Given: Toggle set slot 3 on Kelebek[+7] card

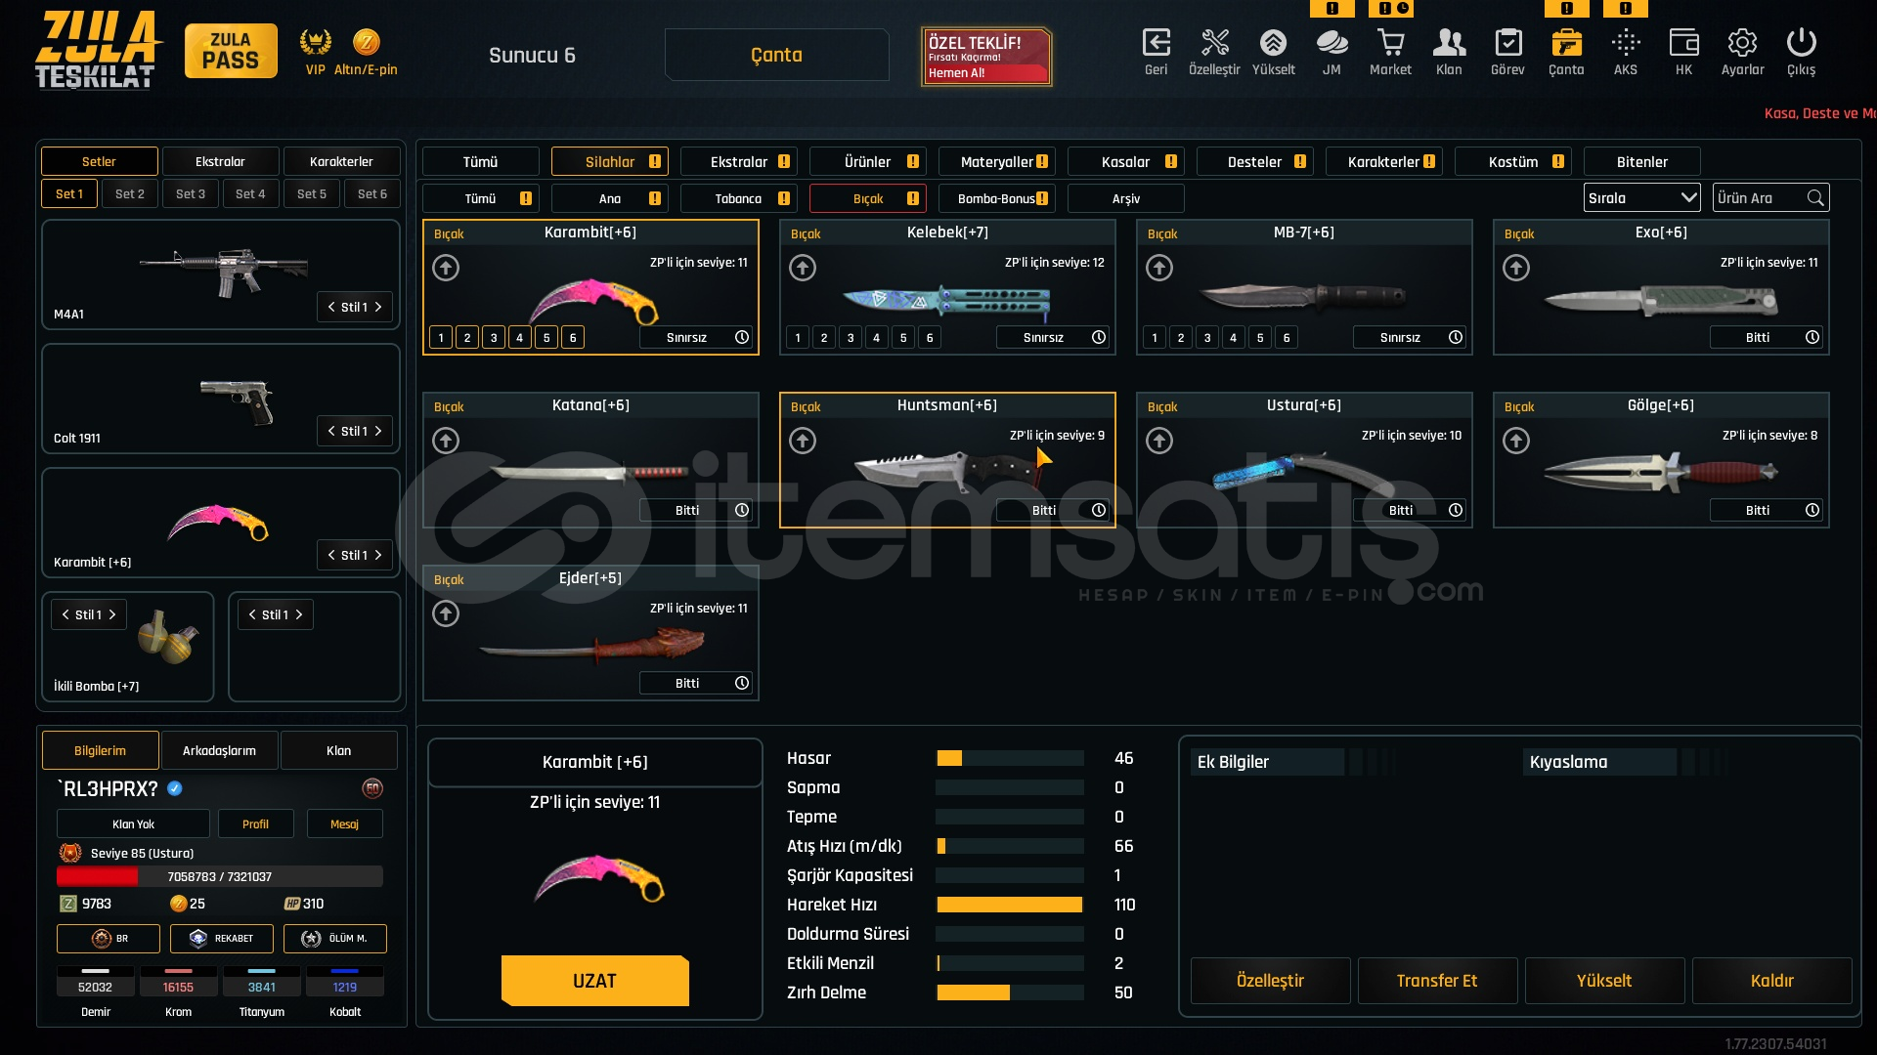Looking at the screenshot, I should tap(851, 337).
